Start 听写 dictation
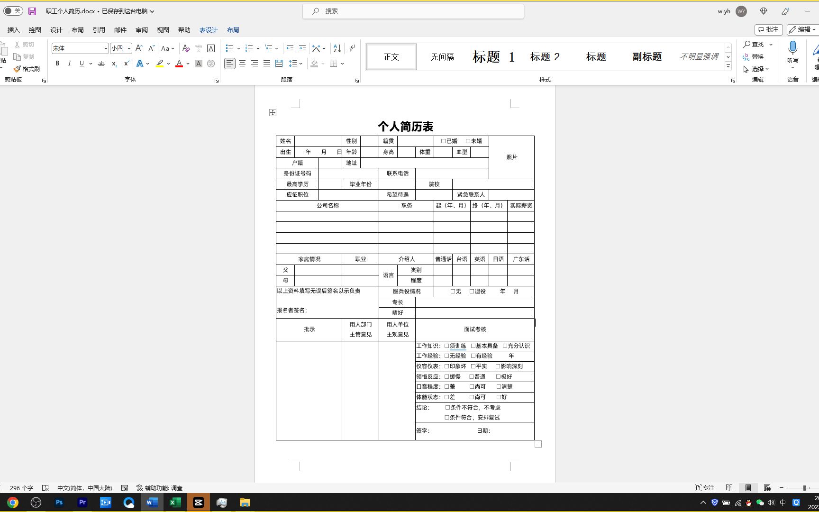This screenshot has width=819, height=512. pyautogui.click(x=793, y=52)
